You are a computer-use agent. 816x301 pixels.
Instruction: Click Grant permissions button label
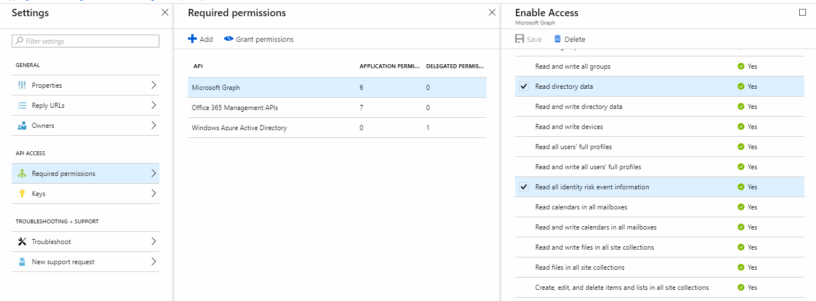(265, 39)
